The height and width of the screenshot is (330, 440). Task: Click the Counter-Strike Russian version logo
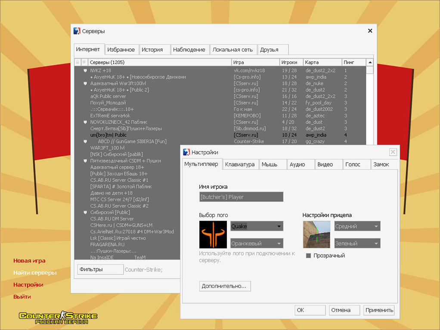coord(58,318)
